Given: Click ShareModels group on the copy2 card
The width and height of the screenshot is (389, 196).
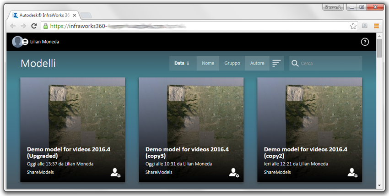Looking at the screenshot, I should 277,172.
